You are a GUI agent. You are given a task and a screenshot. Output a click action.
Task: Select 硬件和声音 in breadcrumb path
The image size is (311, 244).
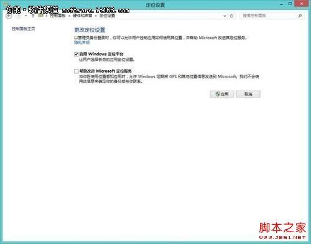coord(83,16)
